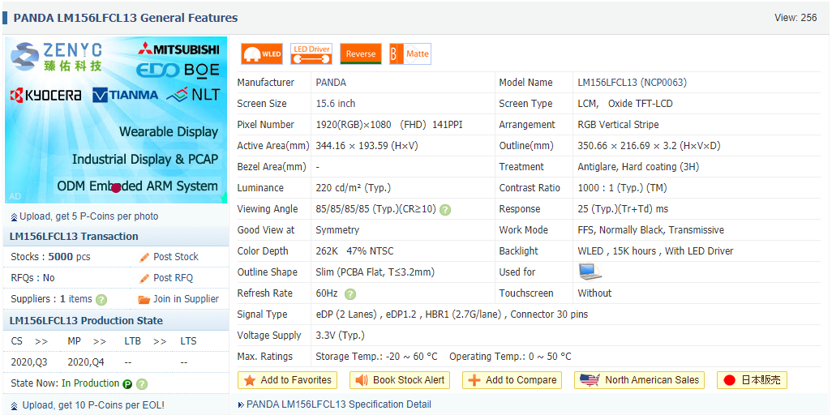Viewport: 832px width, 415px height.
Task: Click Add to Compare button
Action: (x=512, y=380)
